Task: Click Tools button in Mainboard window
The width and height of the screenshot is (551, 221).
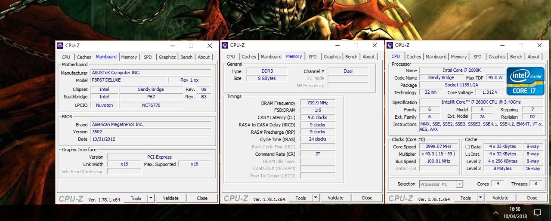Action: click(x=136, y=198)
